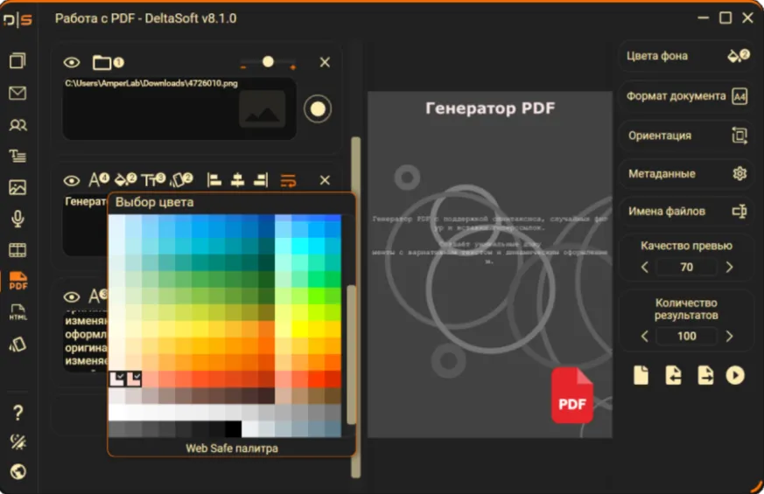Image resolution: width=764 pixels, height=494 pixels.
Task: Select the PDF tool in sidebar
Action: click(18, 282)
